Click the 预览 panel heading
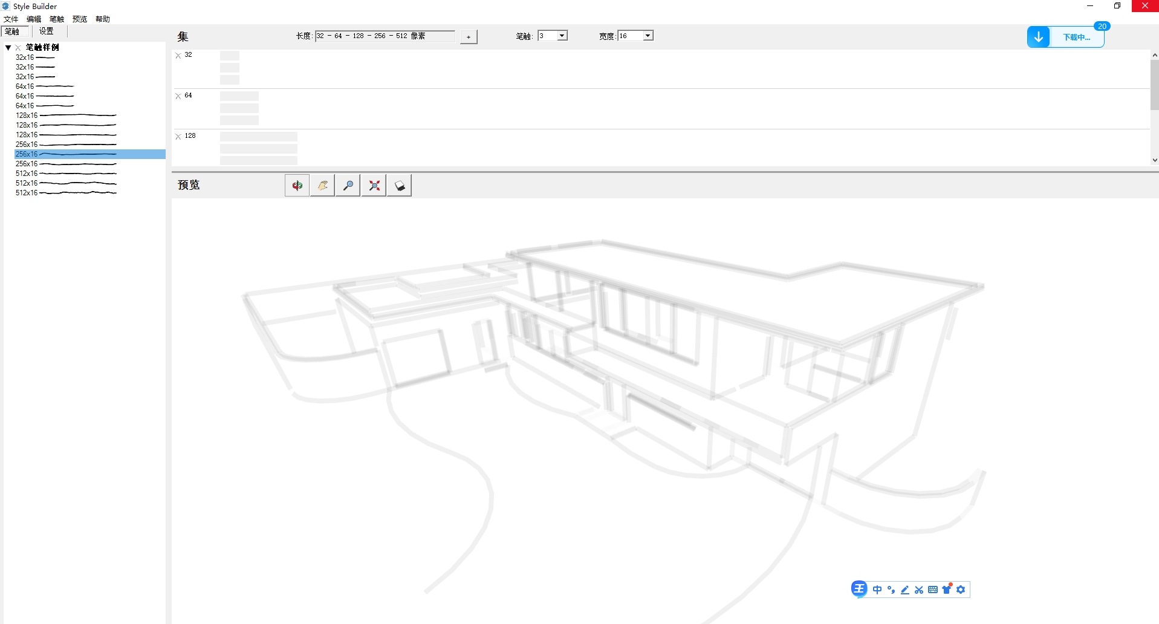This screenshot has height=624, width=1159. coord(189,185)
